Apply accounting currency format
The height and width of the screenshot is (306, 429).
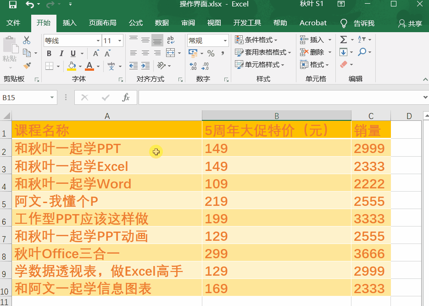(193, 53)
